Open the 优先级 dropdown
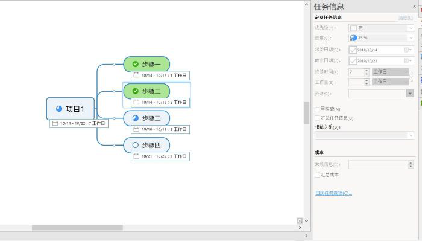422x241 pixels. 381,28
